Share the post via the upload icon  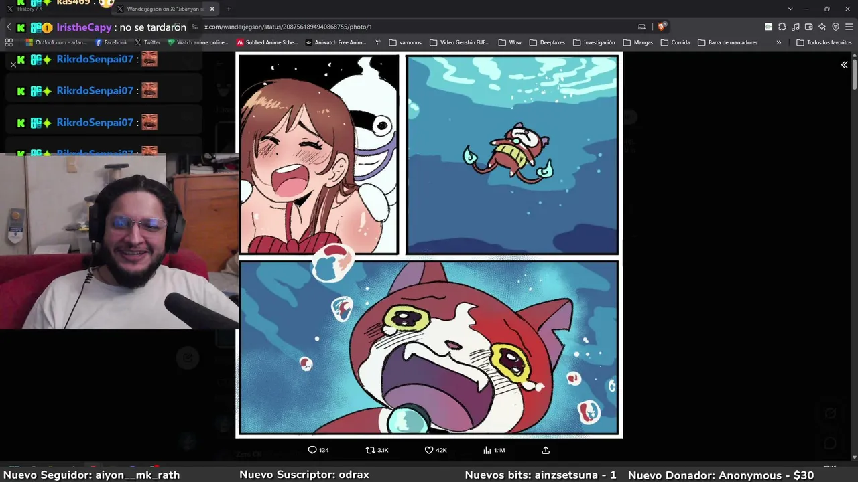click(546, 450)
